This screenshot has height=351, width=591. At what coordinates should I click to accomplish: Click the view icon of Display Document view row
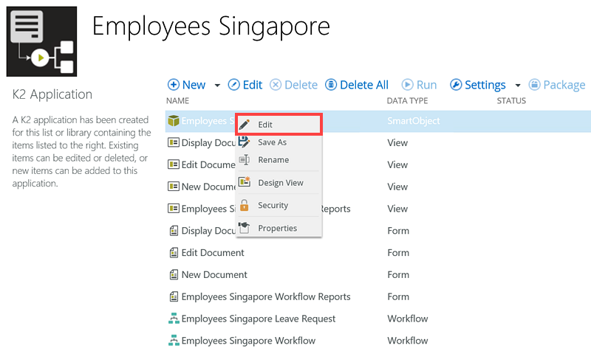pyautogui.click(x=174, y=142)
